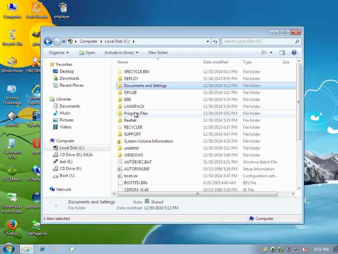The height and width of the screenshot is (254, 338).
Task: Launch DLC1Menu desktop icon
Action: 12,173
